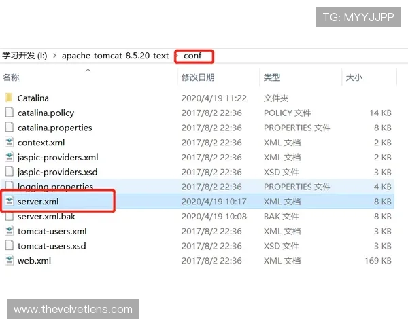Screen dimensions: 408x326
Task: Select the jaspic-providers.xsd file icon
Action: click(x=10, y=172)
